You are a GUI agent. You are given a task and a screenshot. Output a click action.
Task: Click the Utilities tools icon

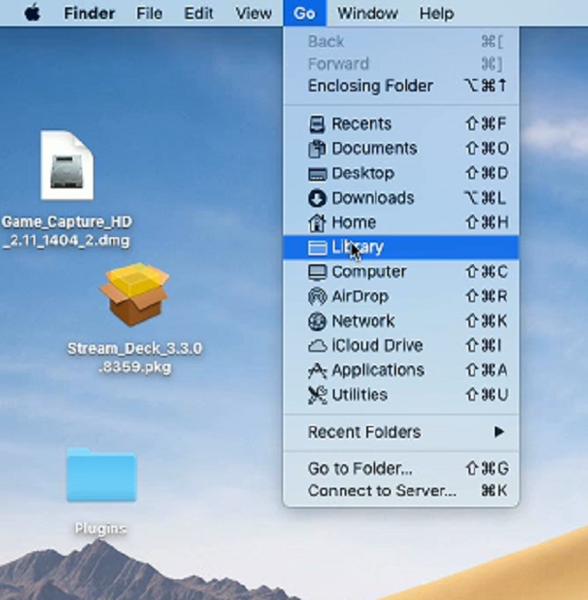318,395
